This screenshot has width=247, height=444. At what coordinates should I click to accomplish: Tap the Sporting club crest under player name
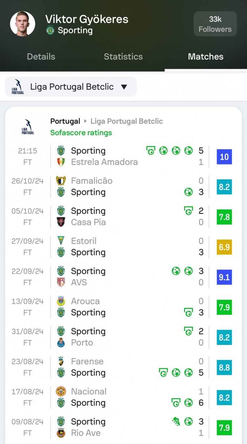[50, 31]
